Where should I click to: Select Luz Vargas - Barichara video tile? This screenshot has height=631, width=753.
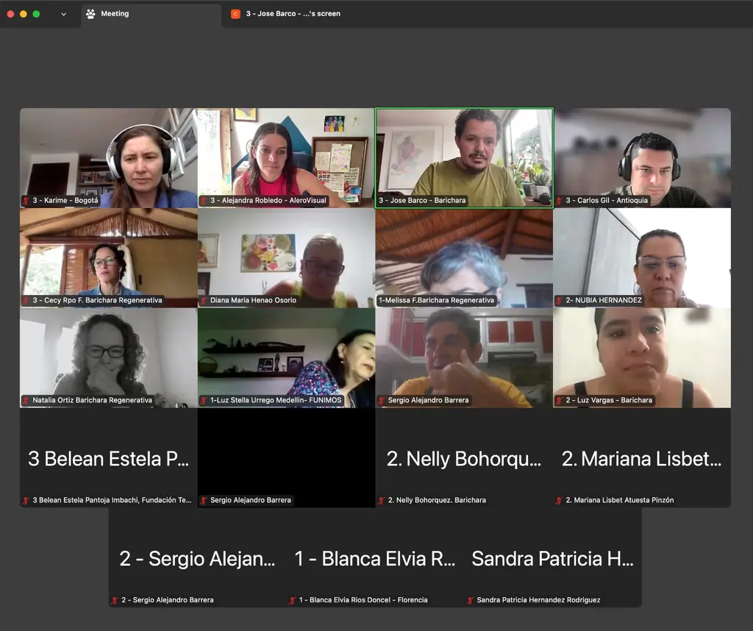(x=642, y=357)
